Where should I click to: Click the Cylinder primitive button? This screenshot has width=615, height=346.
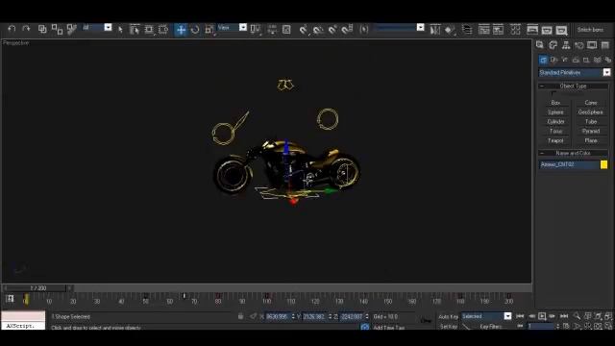pos(555,122)
